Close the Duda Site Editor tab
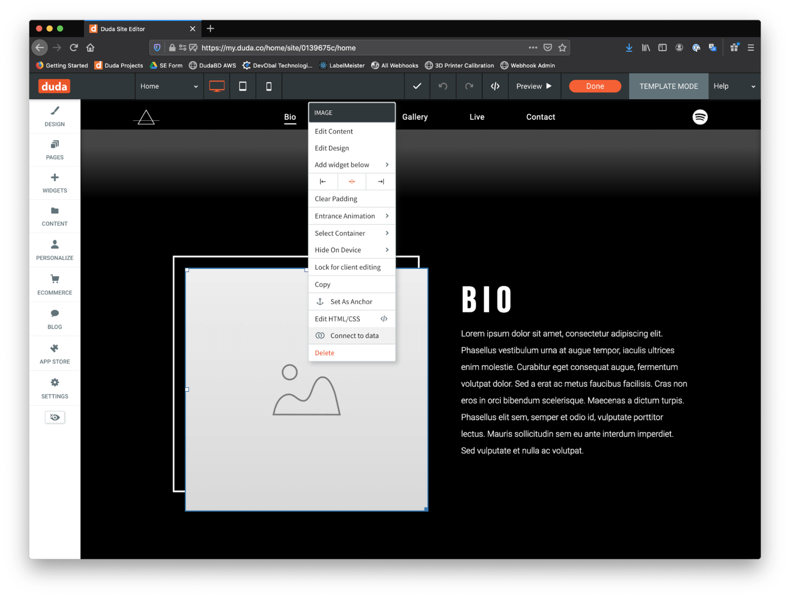 click(193, 29)
